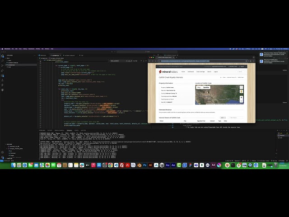Click the Street View pegman on the map
This screenshot has width=289, height=217.
[x=241, y=91]
